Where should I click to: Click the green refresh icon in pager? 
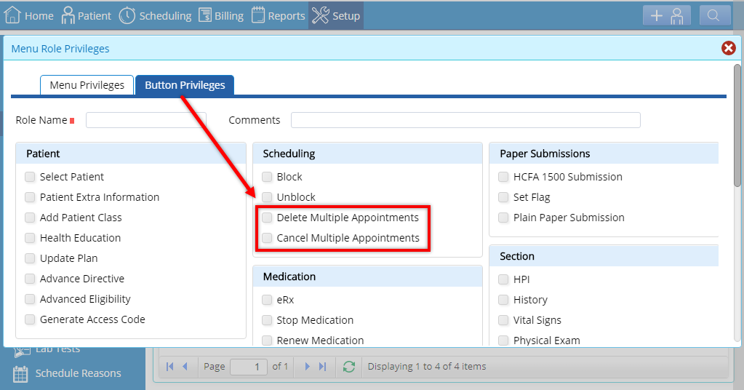(x=349, y=366)
